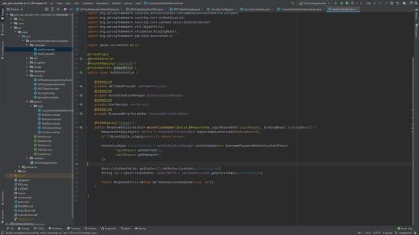The width and height of the screenshot is (419, 235).
Task: Open the Event Log from the bottom bar
Action: [405, 228]
